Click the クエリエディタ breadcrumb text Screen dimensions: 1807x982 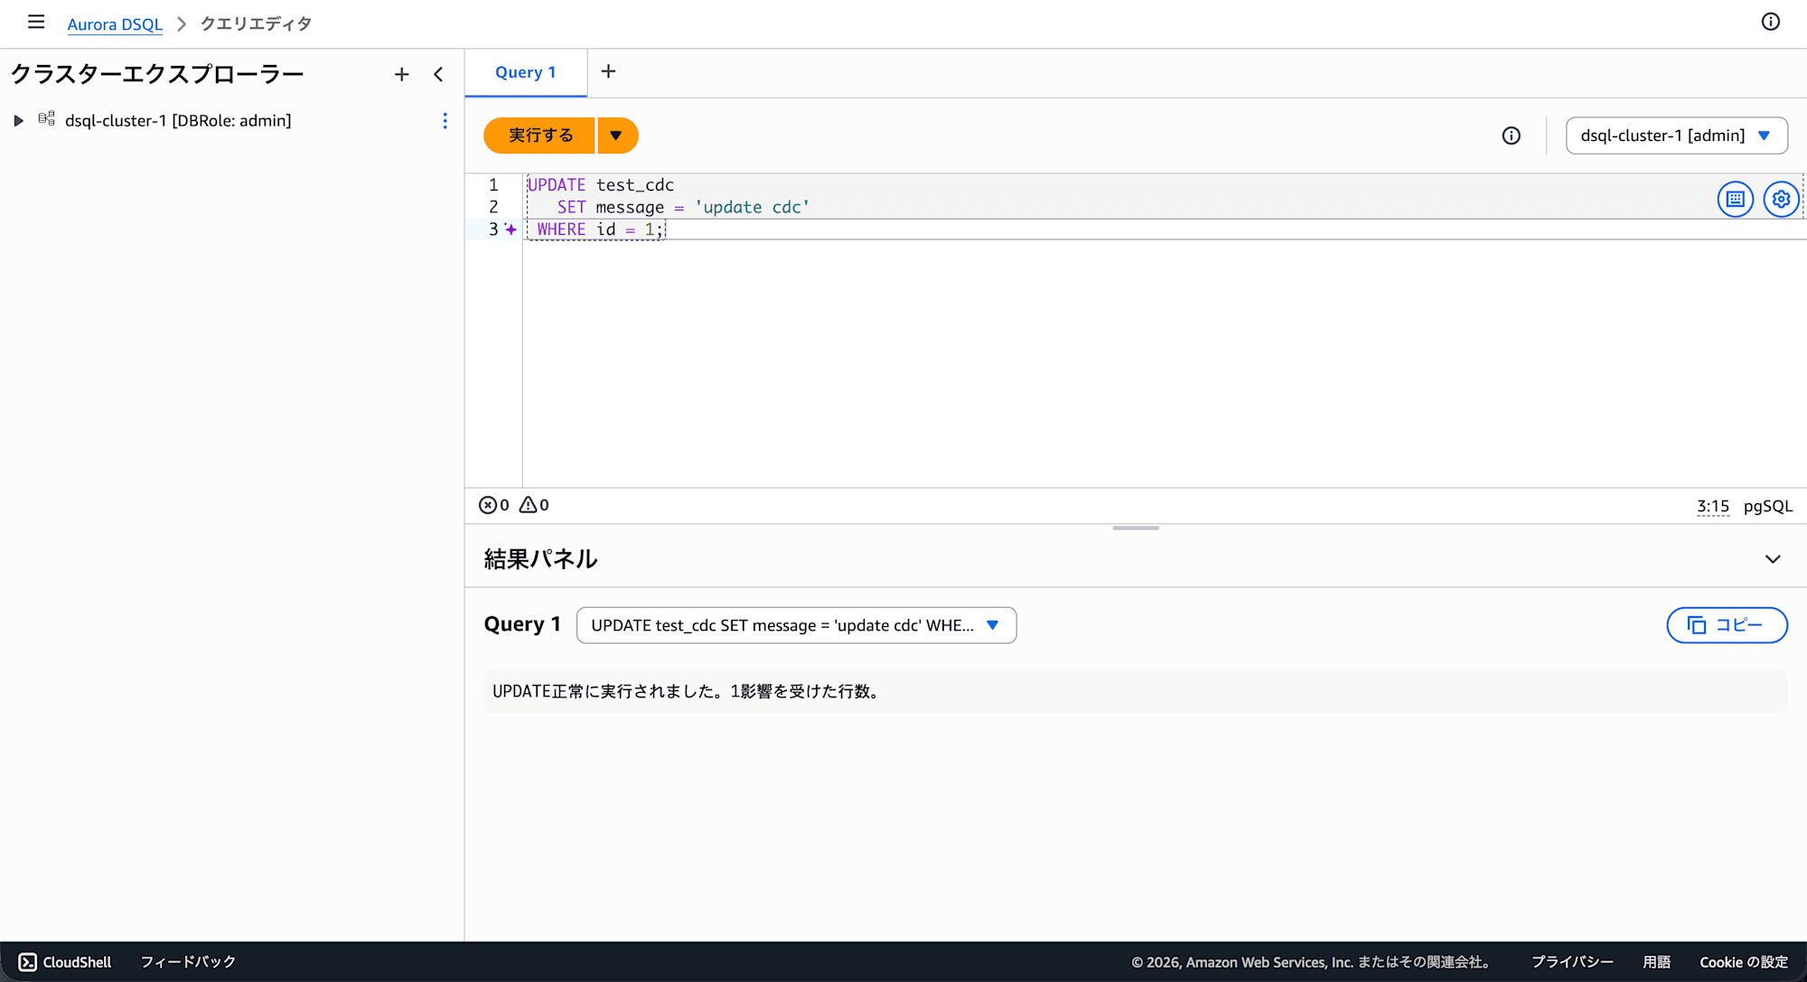(x=256, y=23)
